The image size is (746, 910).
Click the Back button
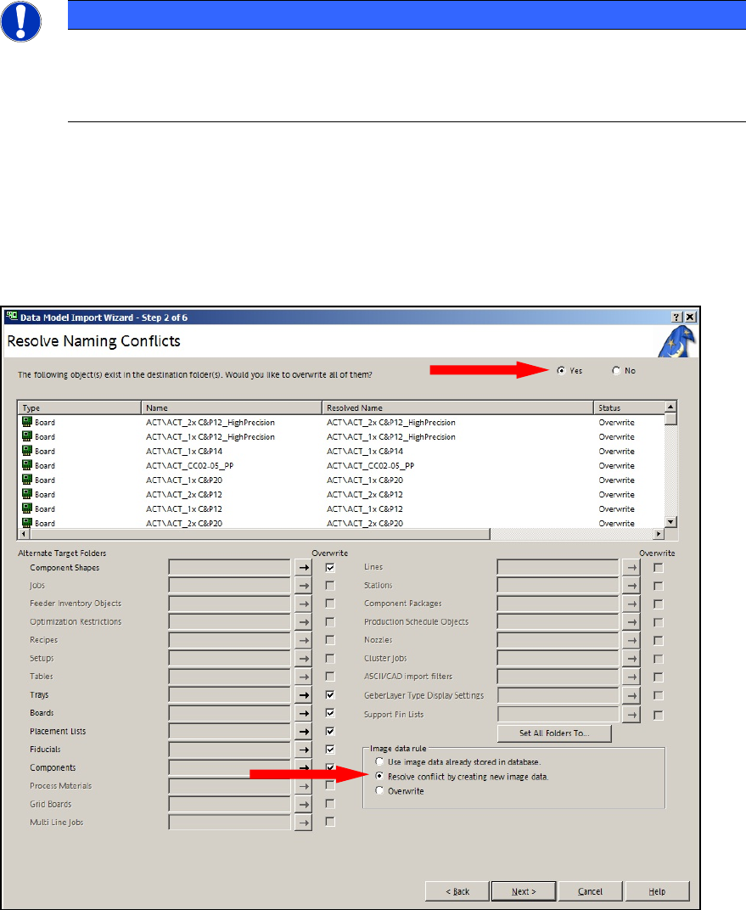coord(457,890)
